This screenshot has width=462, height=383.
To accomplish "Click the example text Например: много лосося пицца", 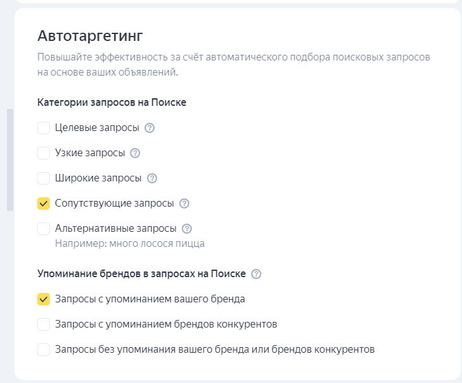I will point(129,243).
